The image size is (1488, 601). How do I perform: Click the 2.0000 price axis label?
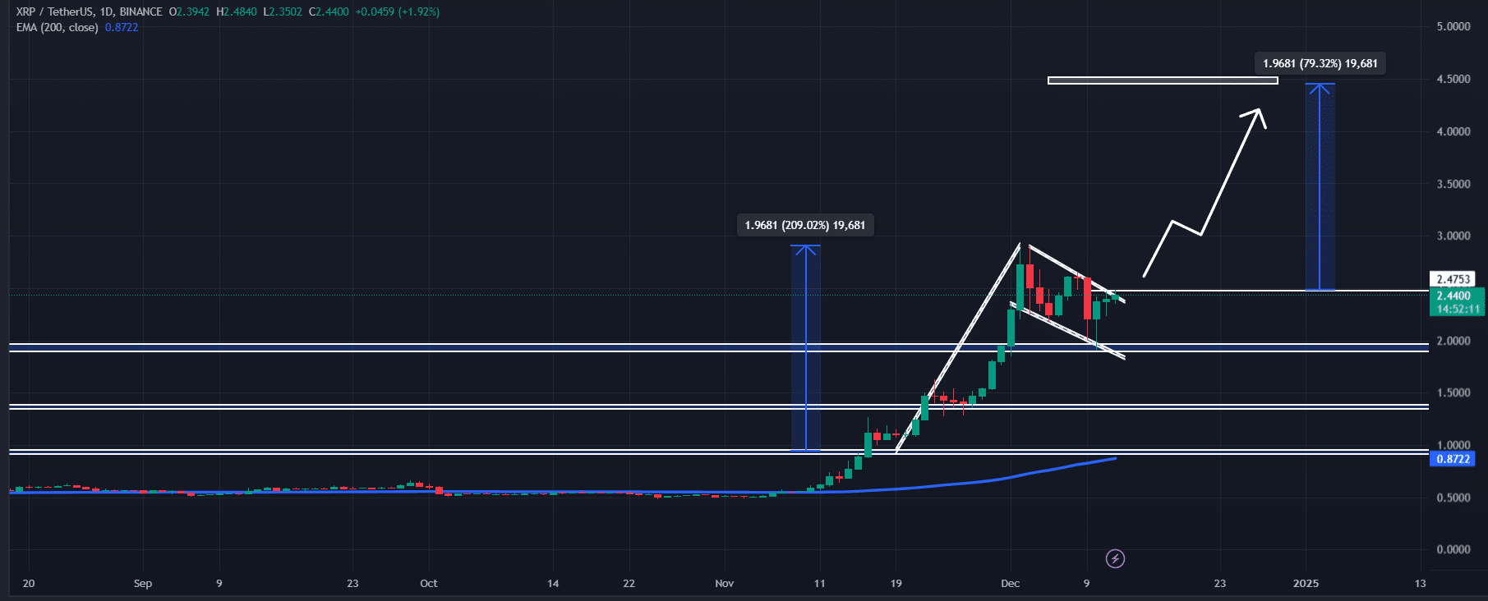pos(1453,341)
